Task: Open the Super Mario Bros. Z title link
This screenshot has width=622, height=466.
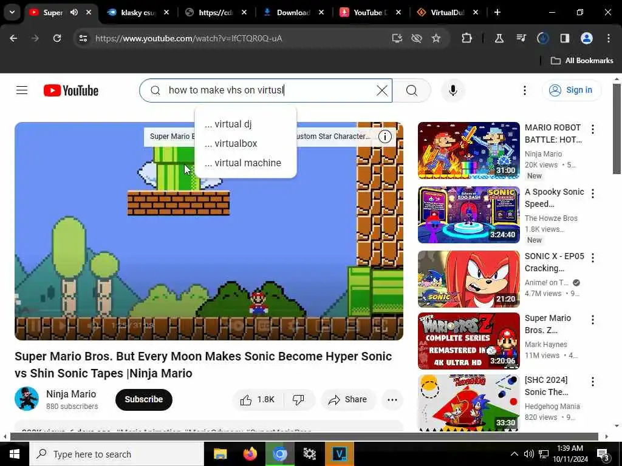Action: coord(548,324)
